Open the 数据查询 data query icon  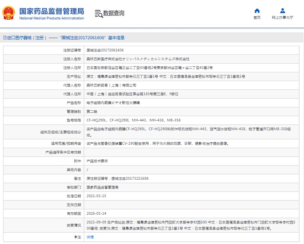[x=99, y=14]
